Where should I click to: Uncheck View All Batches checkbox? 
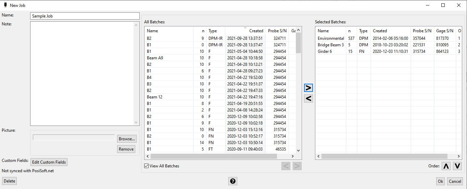[x=147, y=166]
